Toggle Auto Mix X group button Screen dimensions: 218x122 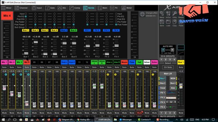[x=163, y=50]
